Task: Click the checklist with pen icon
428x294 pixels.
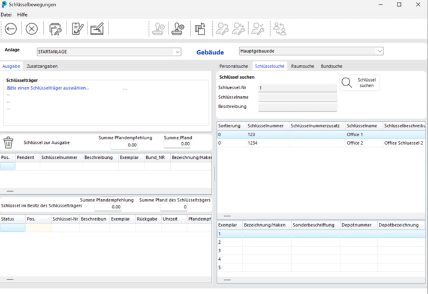Action: click(x=77, y=29)
